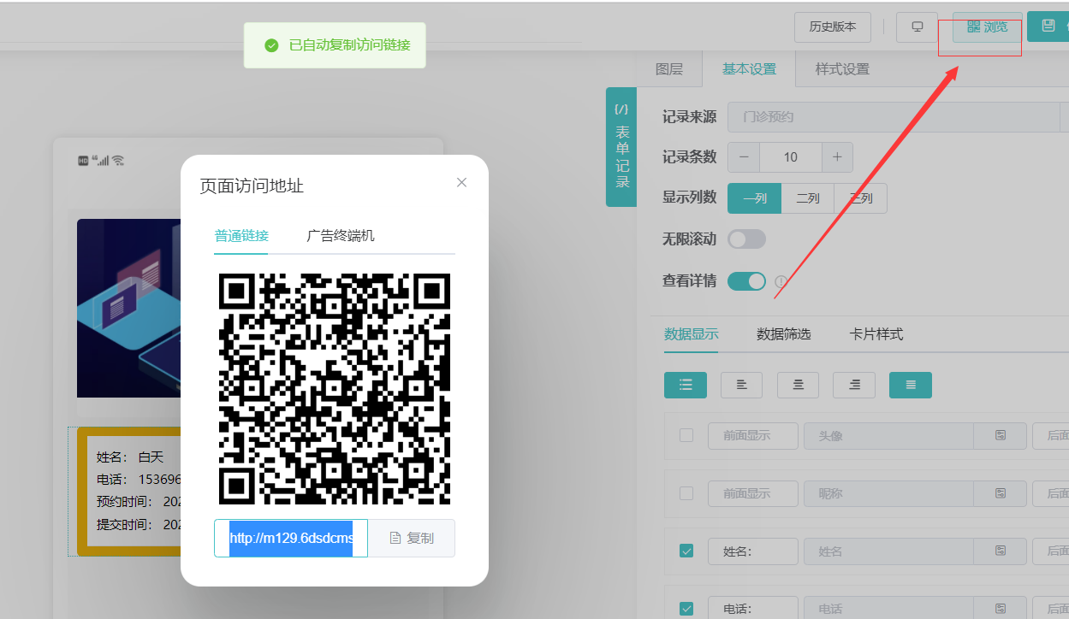Image resolution: width=1069 pixels, height=619 pixels.
Task: Click the isometric illustration in phone preview
Action: (128, 308)
